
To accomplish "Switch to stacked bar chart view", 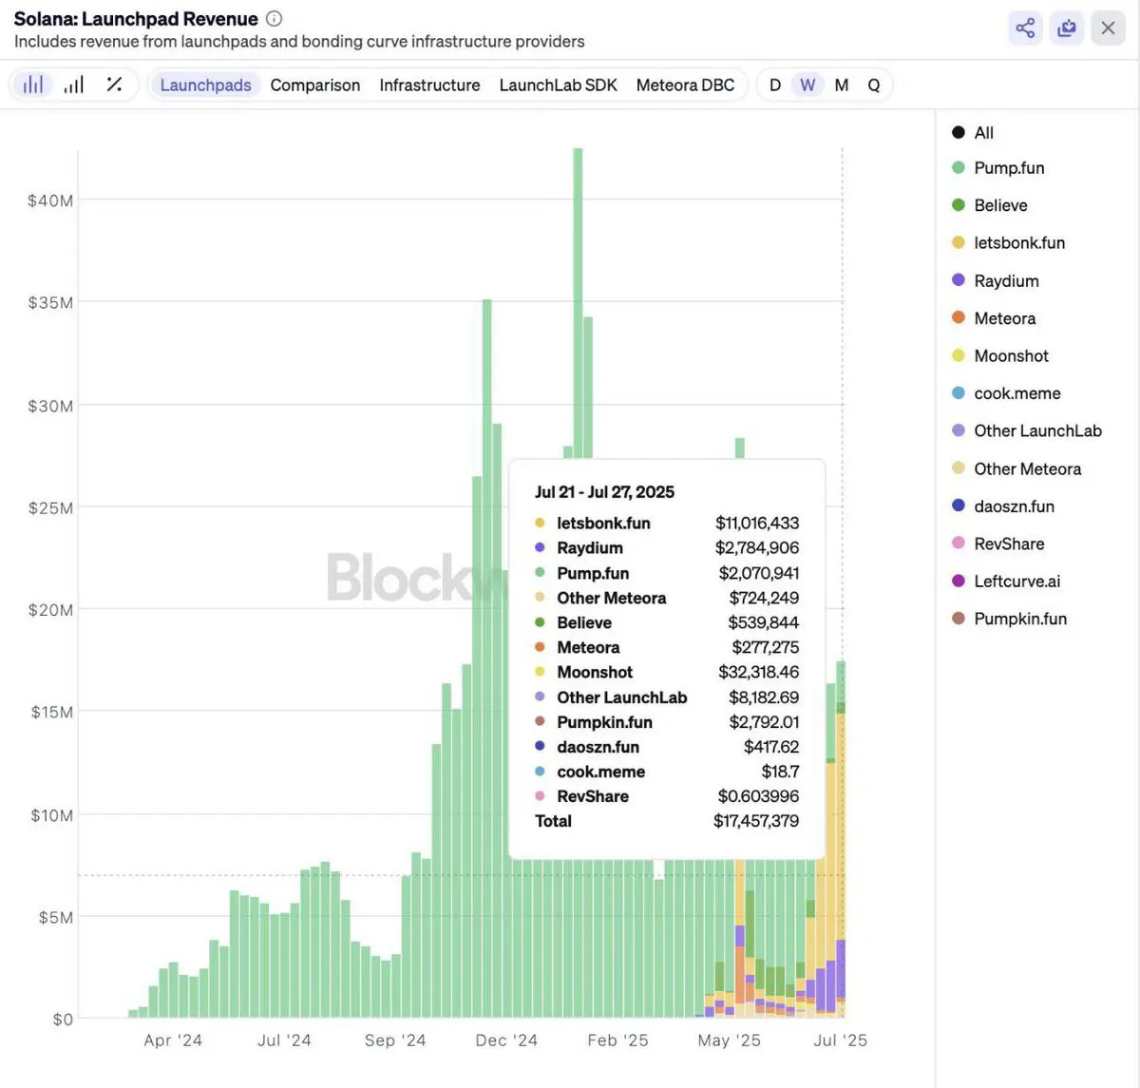I will click(x=33, y=85).
